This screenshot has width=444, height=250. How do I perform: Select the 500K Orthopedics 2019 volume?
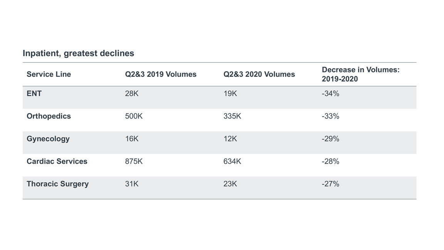point(134,116)
